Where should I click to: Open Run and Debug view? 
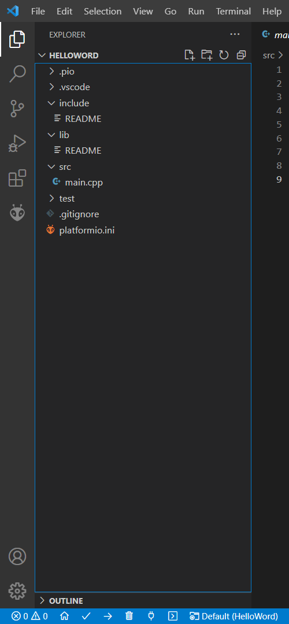tap(17, 143)
